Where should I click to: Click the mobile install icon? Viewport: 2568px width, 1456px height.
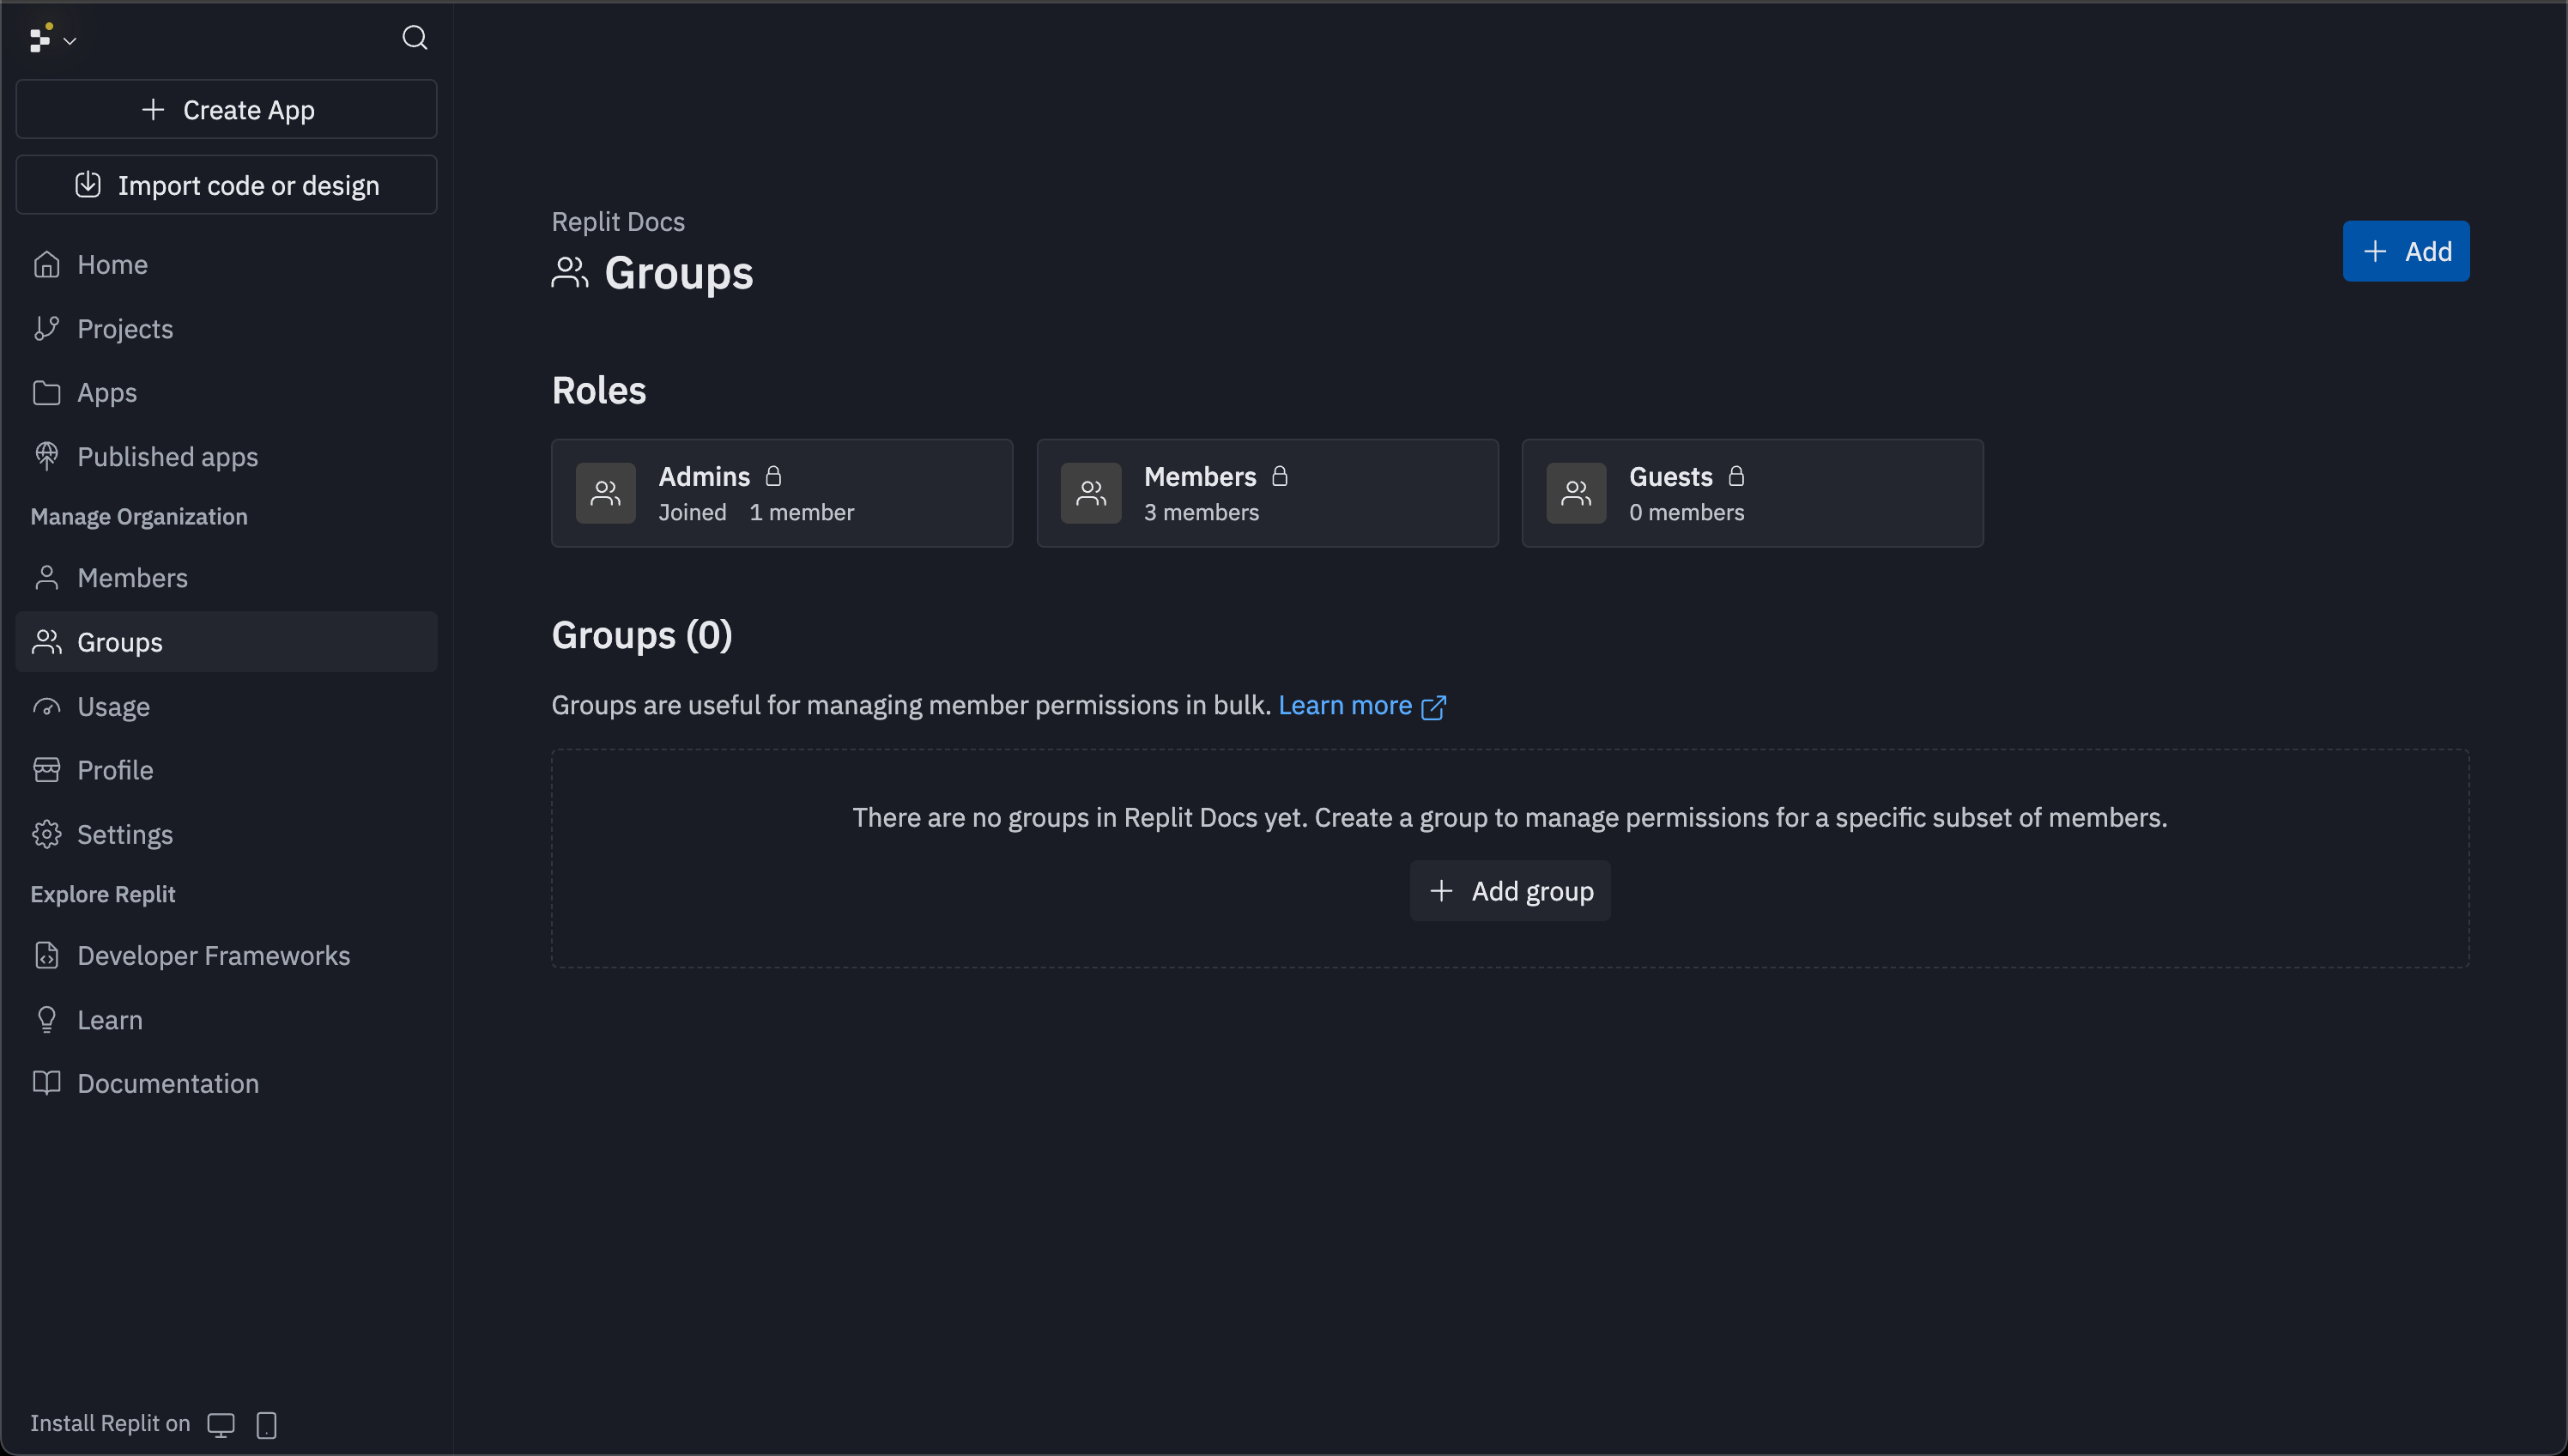(266, 1424)
